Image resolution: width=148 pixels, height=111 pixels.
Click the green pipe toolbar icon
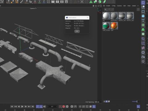(x=104, y=2)
